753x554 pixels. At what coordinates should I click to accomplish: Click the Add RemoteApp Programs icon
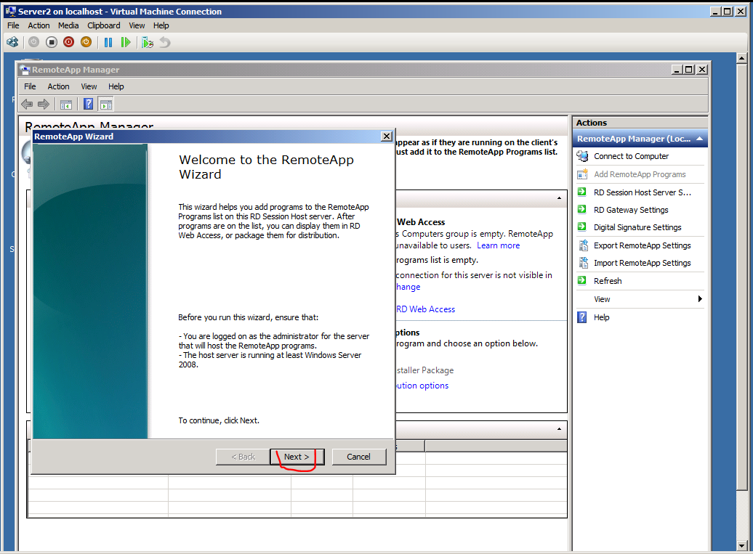pyautogui.click(x=582, y=174)
